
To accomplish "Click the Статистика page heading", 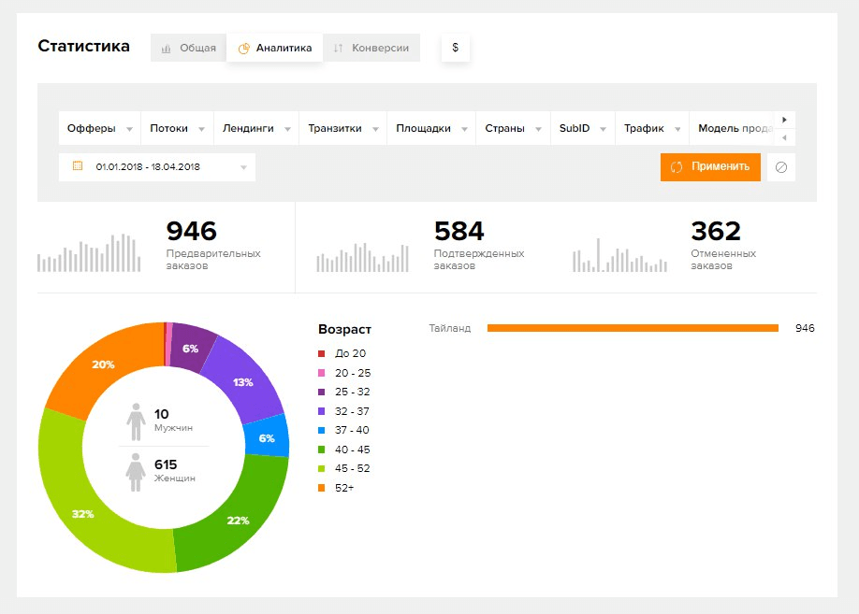I will pyautogui.click(x=84, y=46).
